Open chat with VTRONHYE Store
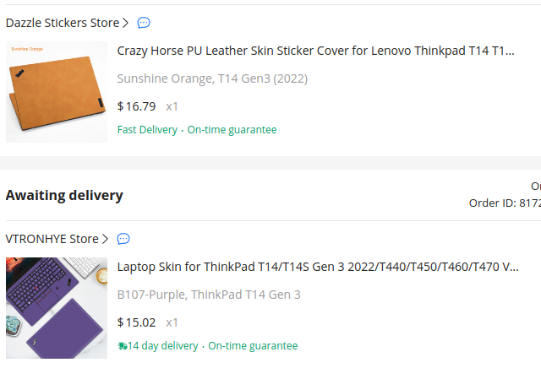Viewport: 541px width, 368px height. click(x=123, y=239)
